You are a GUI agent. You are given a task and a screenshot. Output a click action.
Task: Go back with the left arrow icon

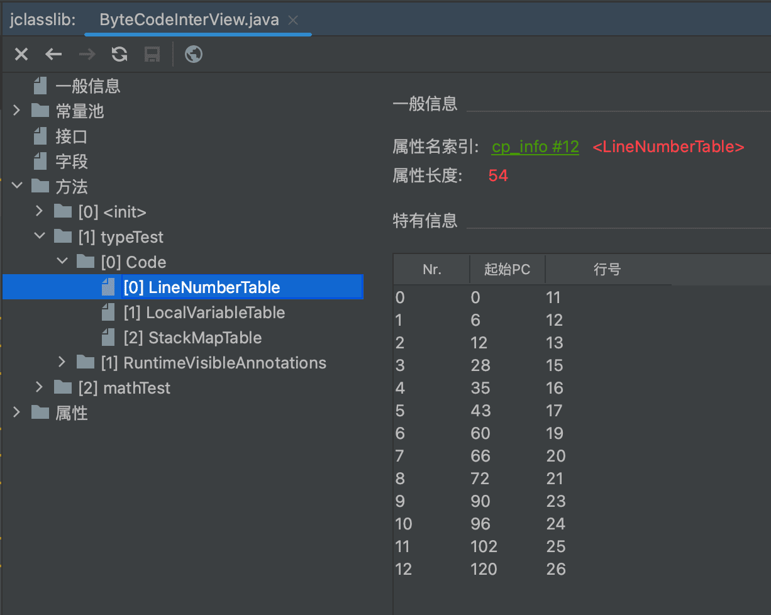(53, 55)
